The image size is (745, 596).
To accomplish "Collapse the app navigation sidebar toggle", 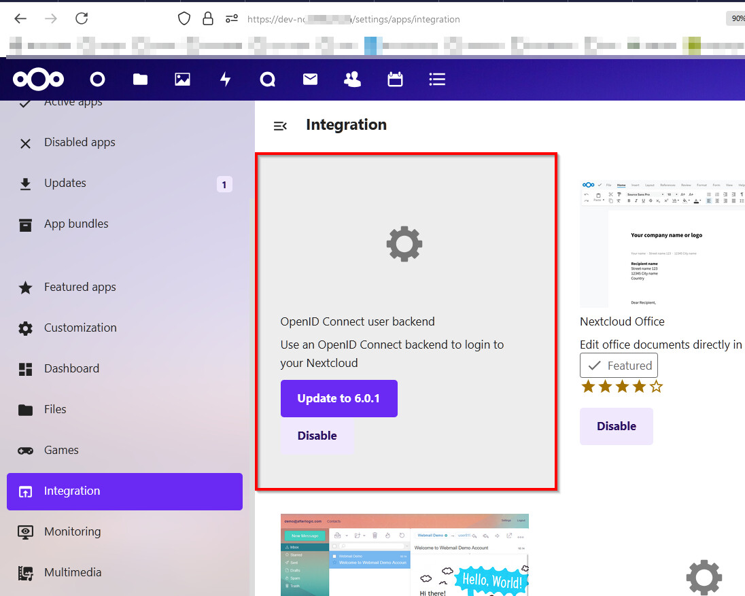I will tap(280, 126).
